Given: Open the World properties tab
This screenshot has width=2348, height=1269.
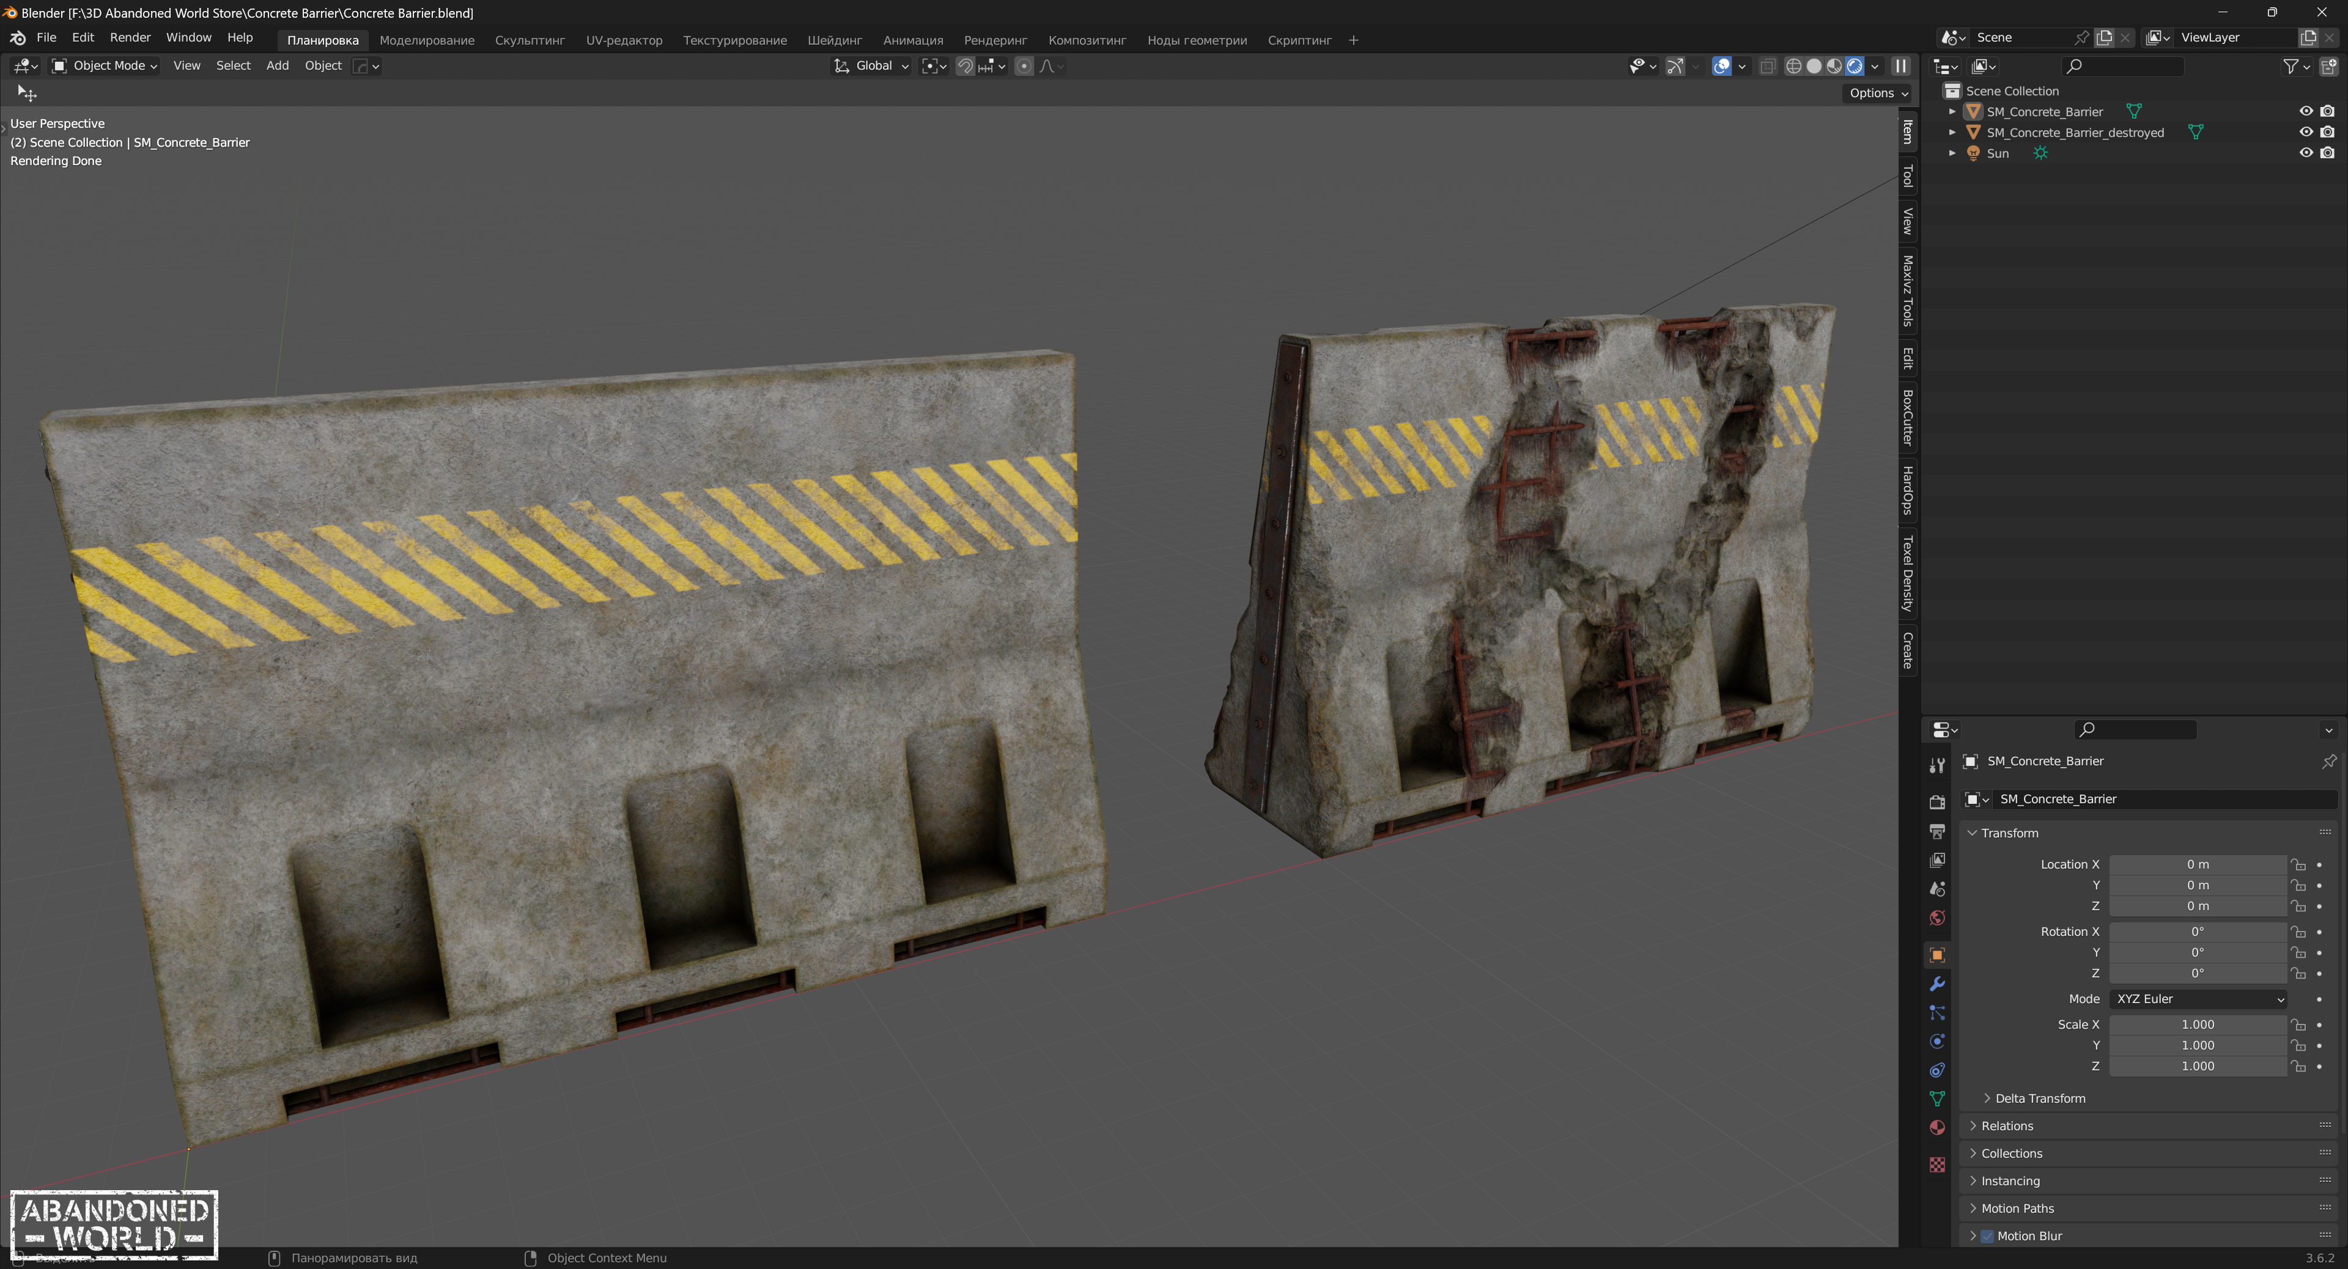Looking at the screenshot, I should [1937, 918].
